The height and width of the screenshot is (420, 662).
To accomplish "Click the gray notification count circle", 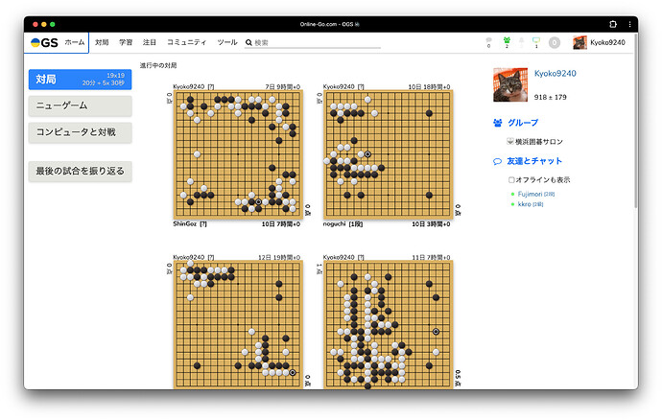I will coord(555,42).
